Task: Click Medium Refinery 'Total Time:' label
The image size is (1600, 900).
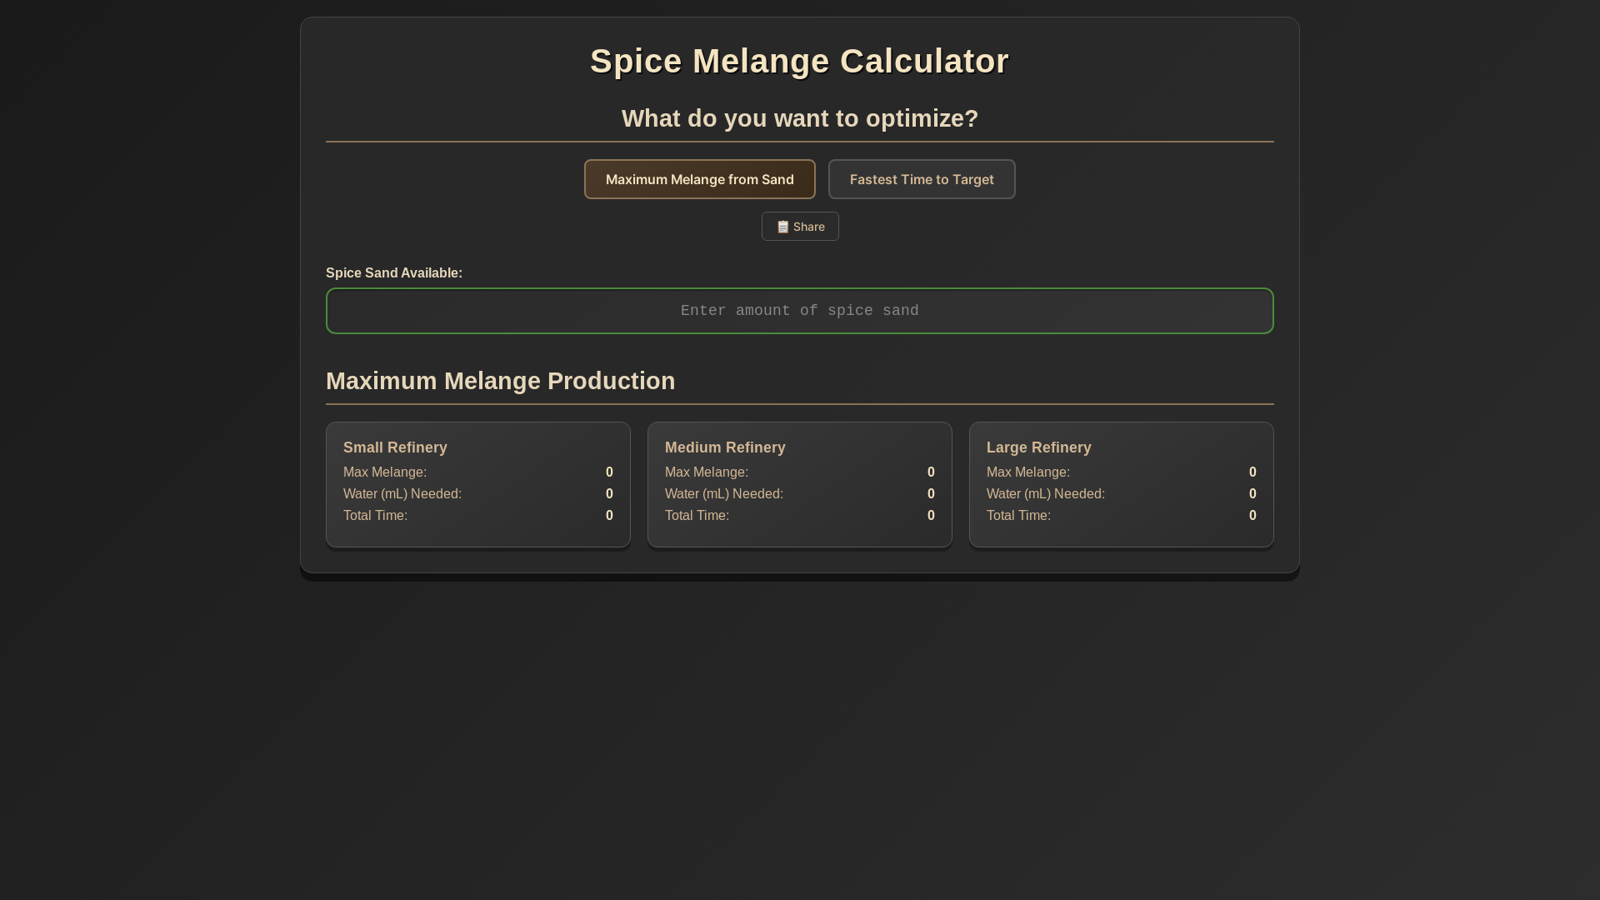Action: point(697,516)
